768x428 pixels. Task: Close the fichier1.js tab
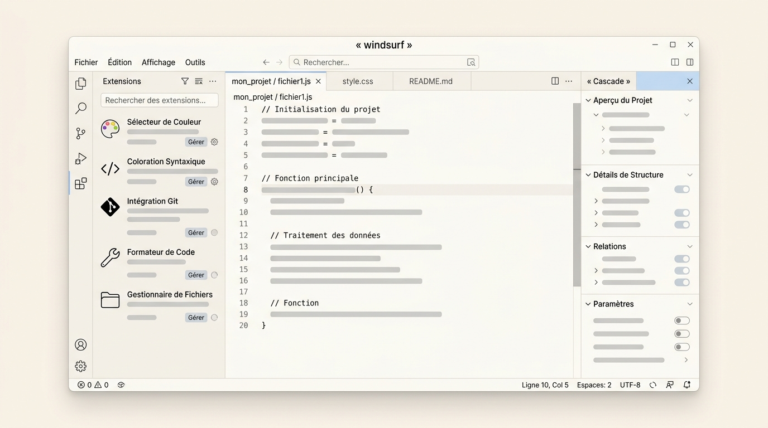click(x=318, y=81)
